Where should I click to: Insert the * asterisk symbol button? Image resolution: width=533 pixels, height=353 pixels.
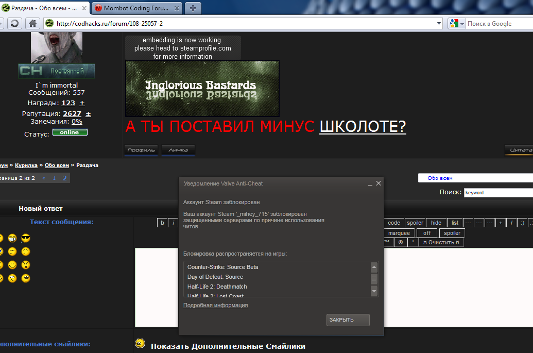point(413,242)
